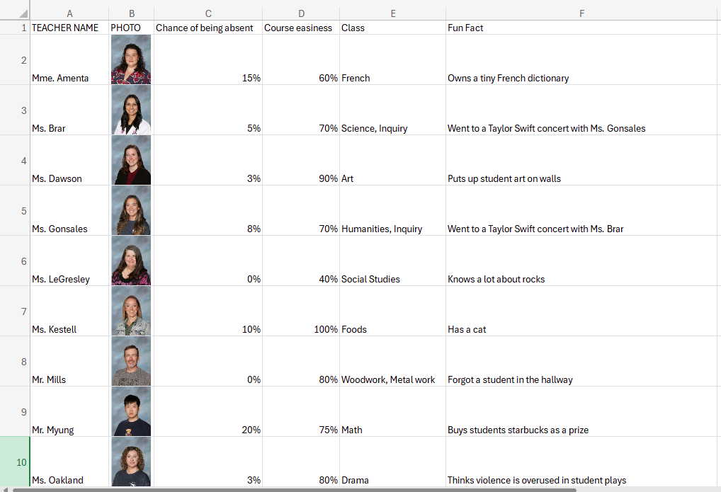Select the Drama class cell
Screen dimensions: 721x492
click(392, 462)
